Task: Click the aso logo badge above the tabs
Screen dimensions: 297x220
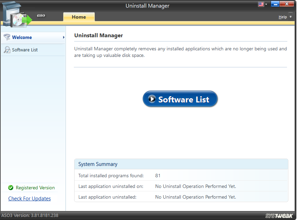Action: pyautogui.click(x=41, y=15)
